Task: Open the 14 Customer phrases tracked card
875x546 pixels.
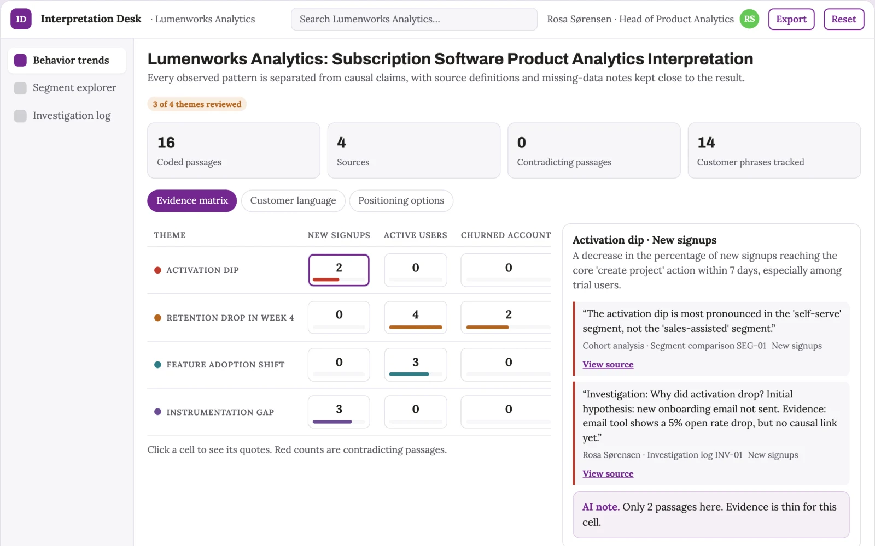Action: [x=774, y=151]
